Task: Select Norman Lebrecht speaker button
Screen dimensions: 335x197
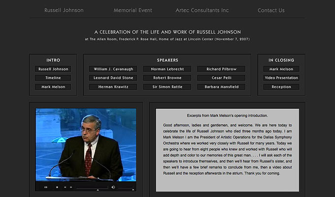Action: (167, 69)
